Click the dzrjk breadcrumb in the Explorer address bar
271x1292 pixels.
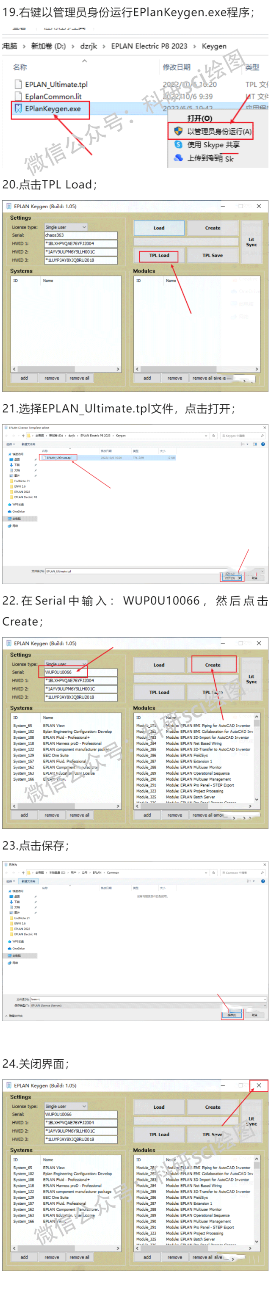[89, 46]
